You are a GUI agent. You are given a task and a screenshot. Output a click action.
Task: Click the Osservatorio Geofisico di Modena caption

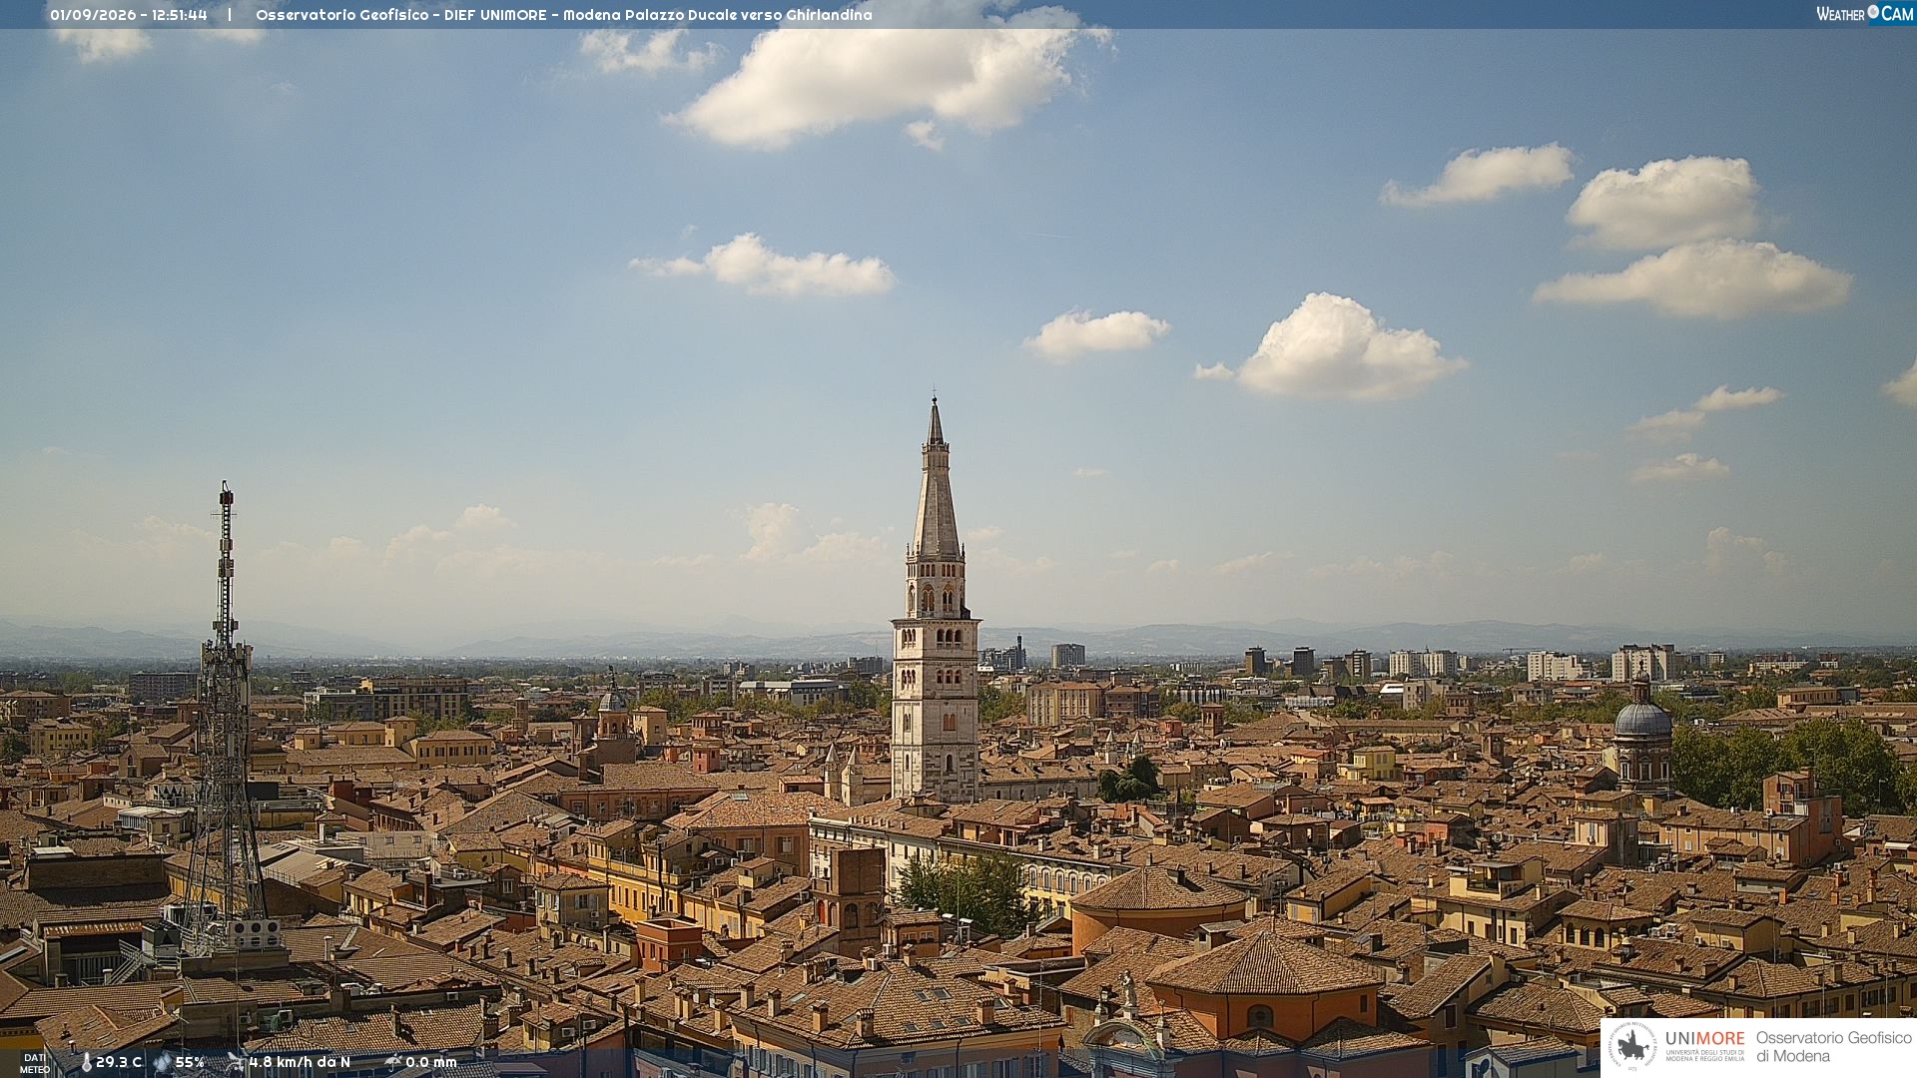(x=1833, y=1046)
